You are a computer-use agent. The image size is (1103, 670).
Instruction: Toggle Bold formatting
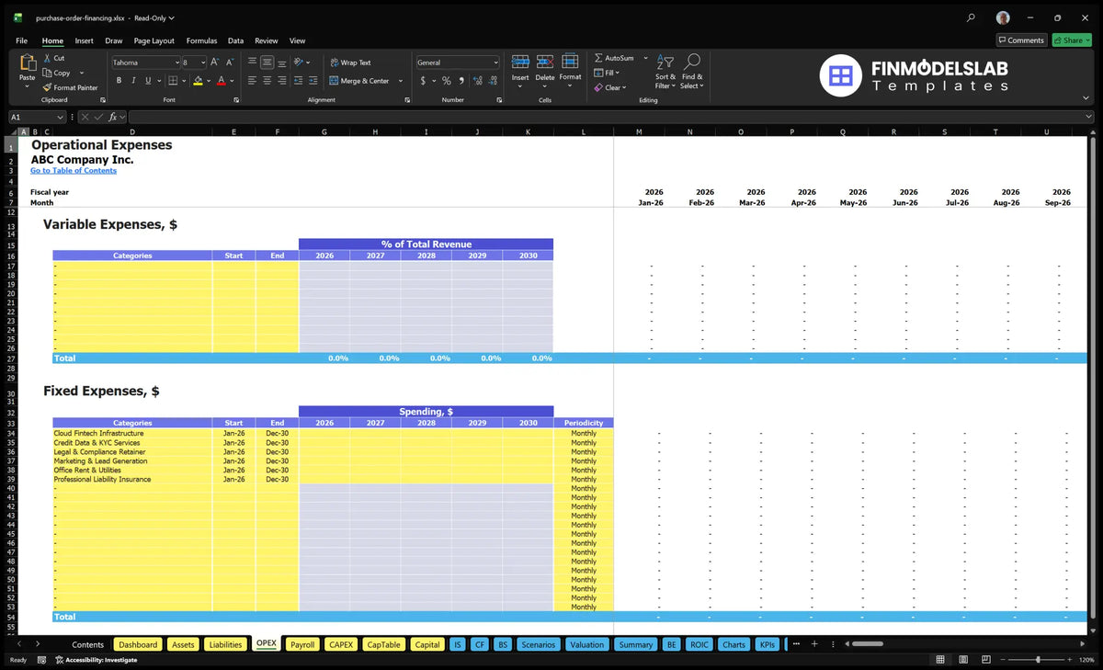[118, 81]
